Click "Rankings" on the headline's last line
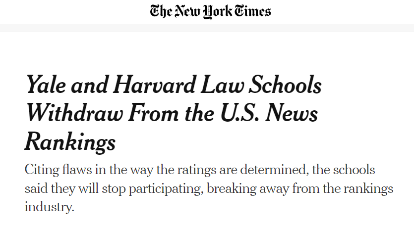Image resolution: width=414 pixels, height=229 pixels. click(x=70, y=142)
